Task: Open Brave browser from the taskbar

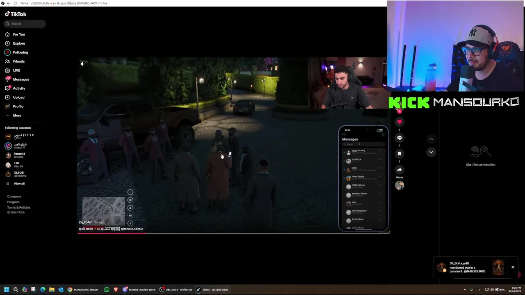Action: point(116,290)
